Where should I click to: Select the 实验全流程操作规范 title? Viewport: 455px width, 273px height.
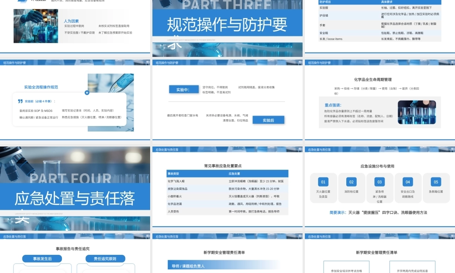pos(41,87)
